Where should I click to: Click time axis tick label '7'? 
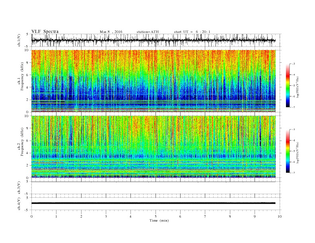(x=205, y=216)
